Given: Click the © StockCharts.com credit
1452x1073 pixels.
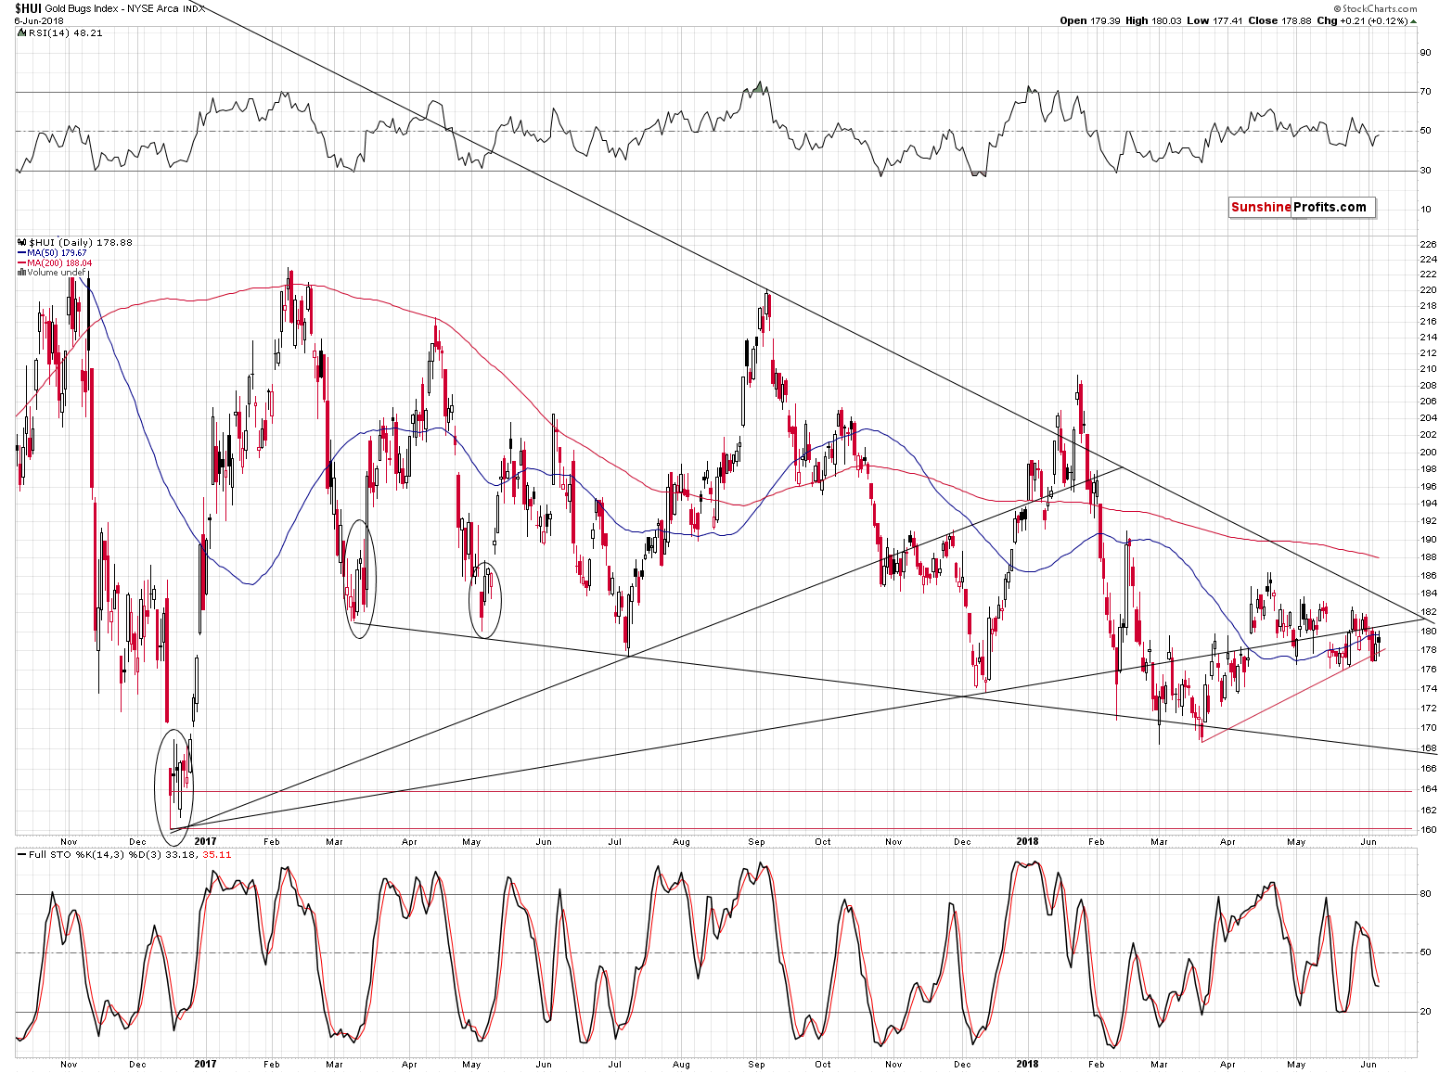Looking at the screenshot, I should (1375, 8).
